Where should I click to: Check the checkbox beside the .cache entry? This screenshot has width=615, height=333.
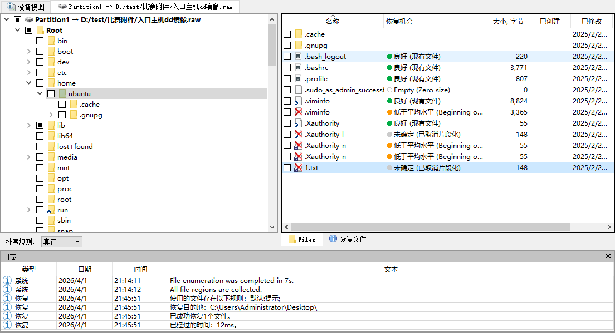coord(287,34)
